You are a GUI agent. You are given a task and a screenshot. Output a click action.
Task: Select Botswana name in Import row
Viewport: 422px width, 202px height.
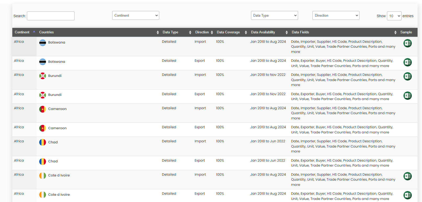coord(56,42)
